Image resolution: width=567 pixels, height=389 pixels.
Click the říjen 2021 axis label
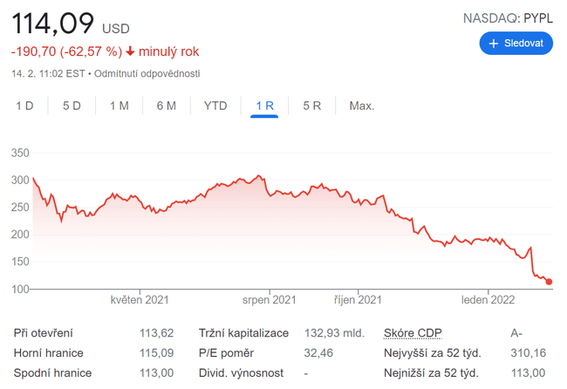point(359,300)
